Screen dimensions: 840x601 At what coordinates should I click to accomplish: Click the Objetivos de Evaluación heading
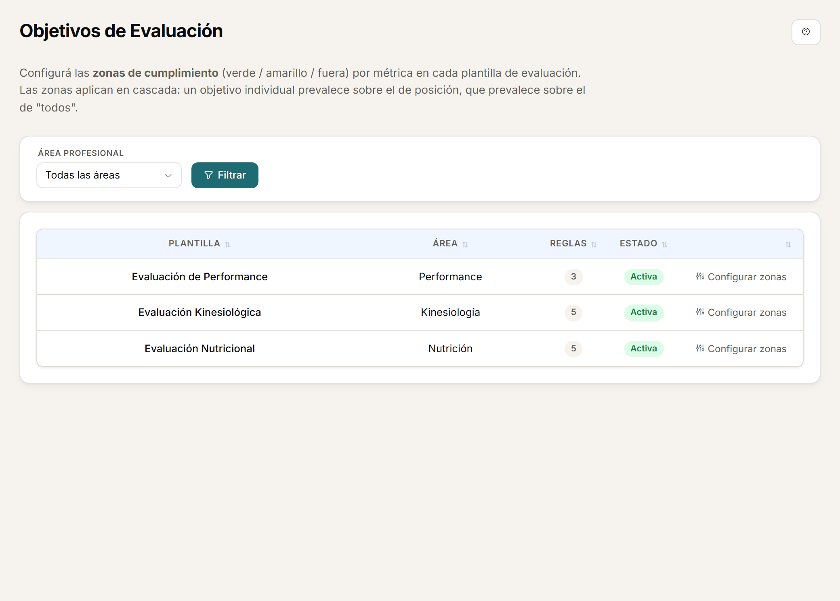tap(121, 31)
